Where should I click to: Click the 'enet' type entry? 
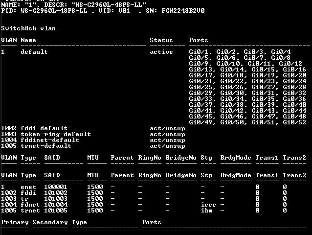[28, 187]
